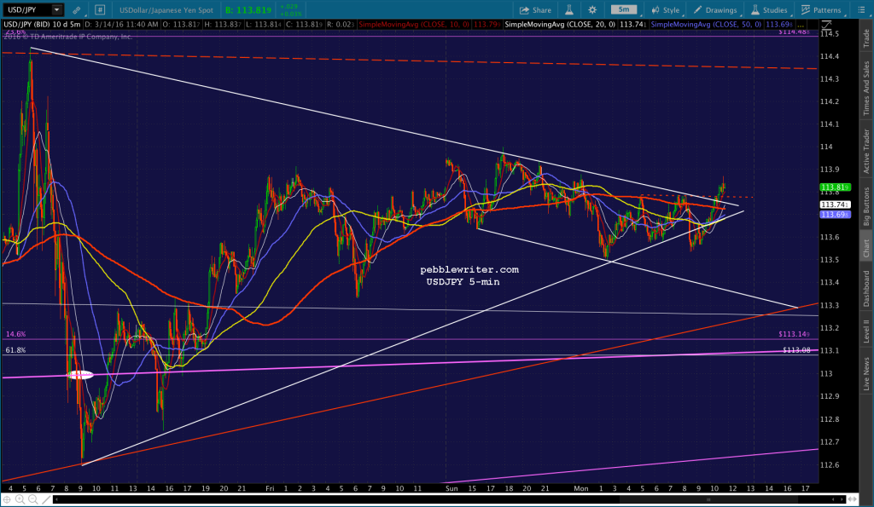Screen dimensions: 874x507
Task: Select the Times And Sales sidebar tab
Action: click(x=866, y=89)
